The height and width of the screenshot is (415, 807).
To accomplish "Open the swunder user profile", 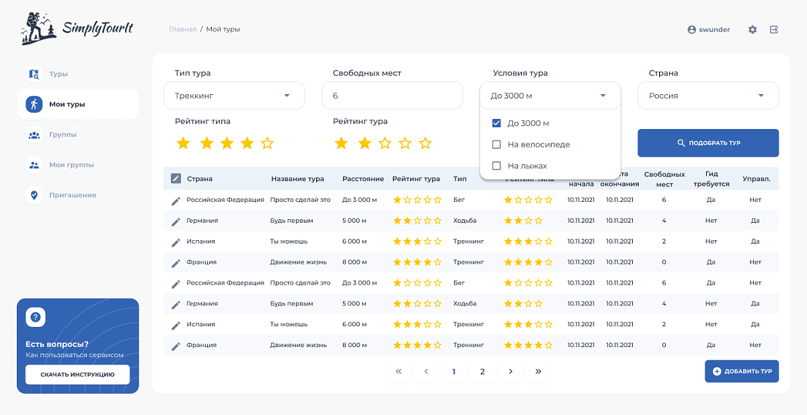I will click(709, 30).
